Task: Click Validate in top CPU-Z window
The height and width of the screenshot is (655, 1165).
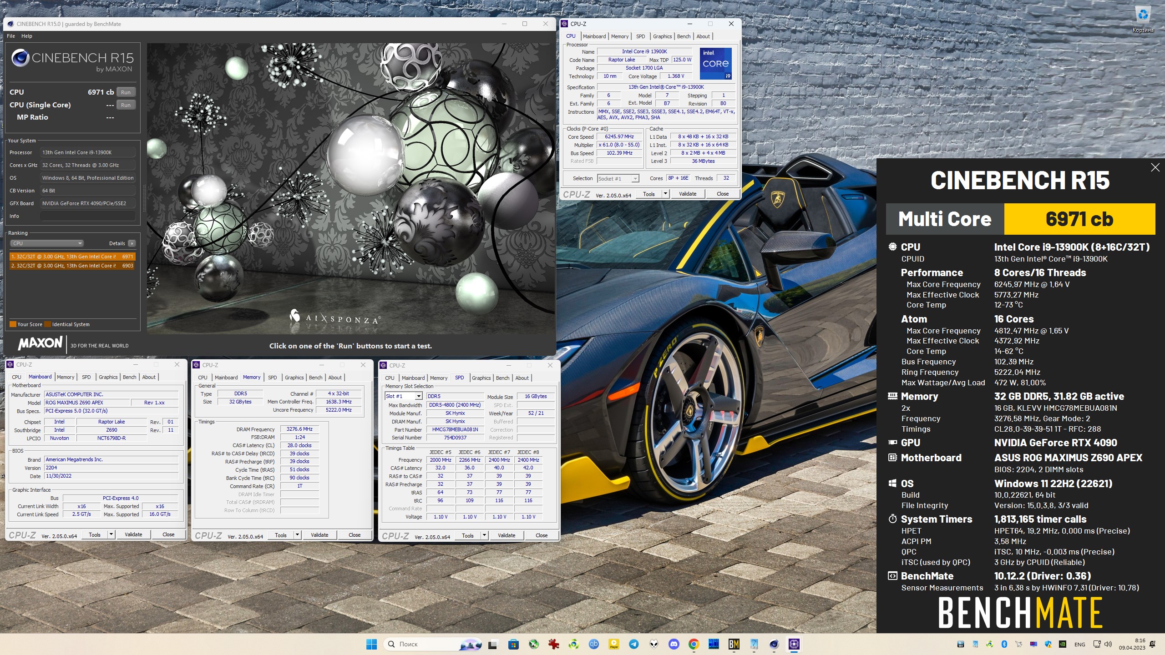Action: [x=687, y=194]
